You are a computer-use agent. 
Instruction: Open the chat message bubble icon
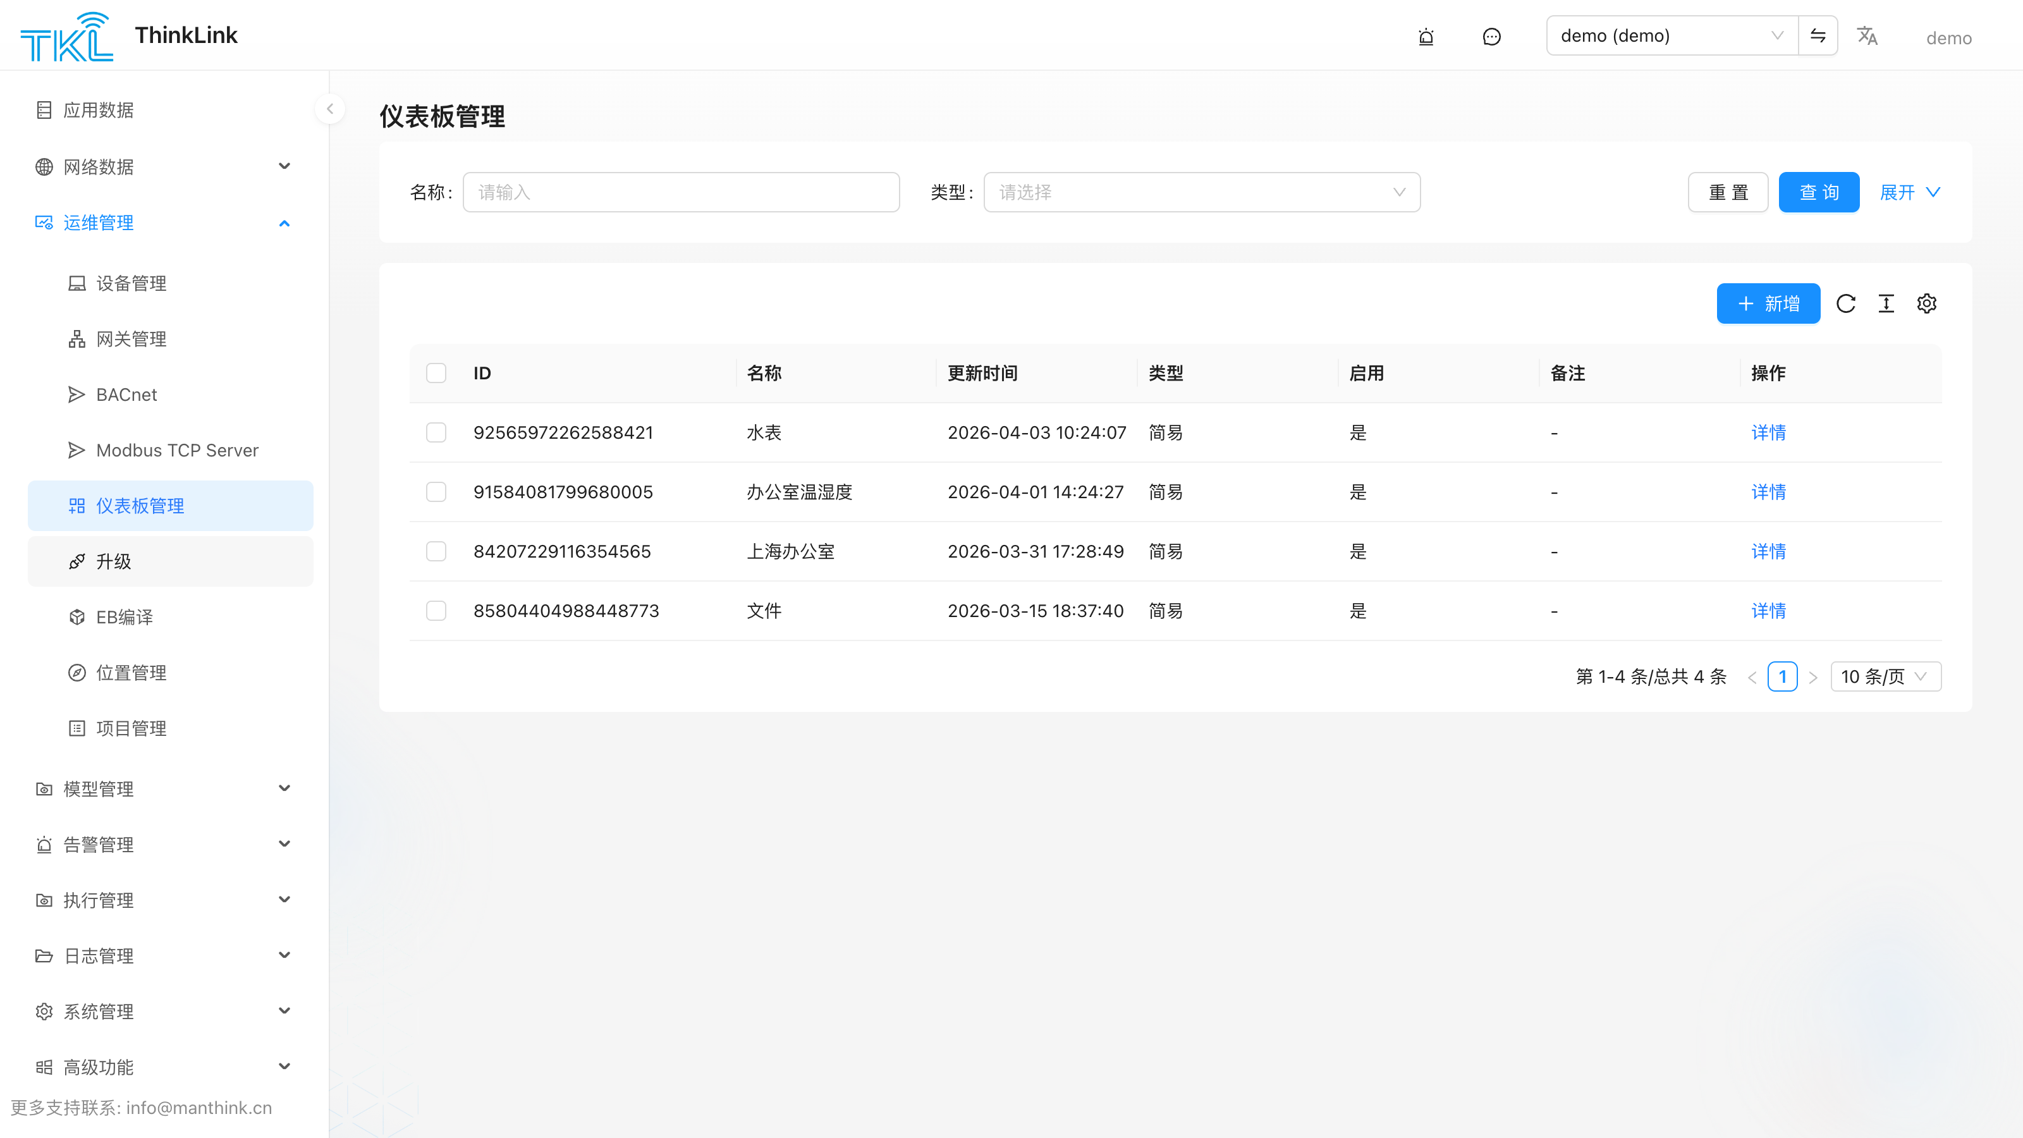(1491, 36)
